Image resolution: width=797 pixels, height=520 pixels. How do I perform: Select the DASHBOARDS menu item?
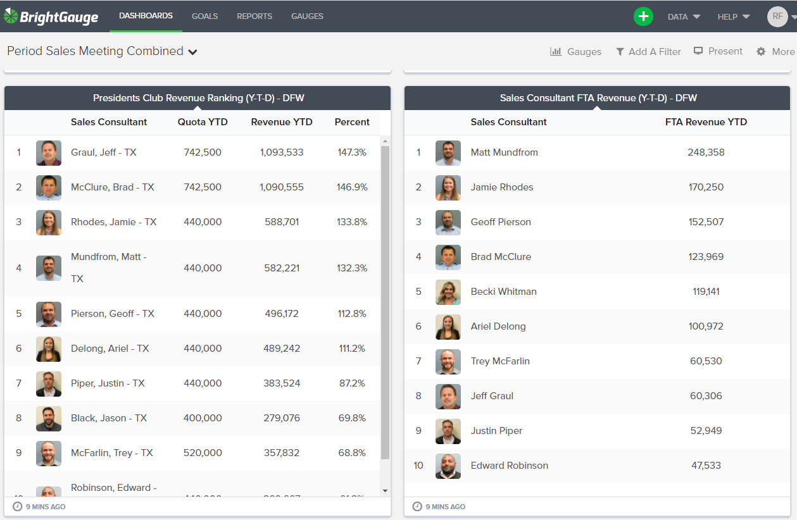[146, 16]
